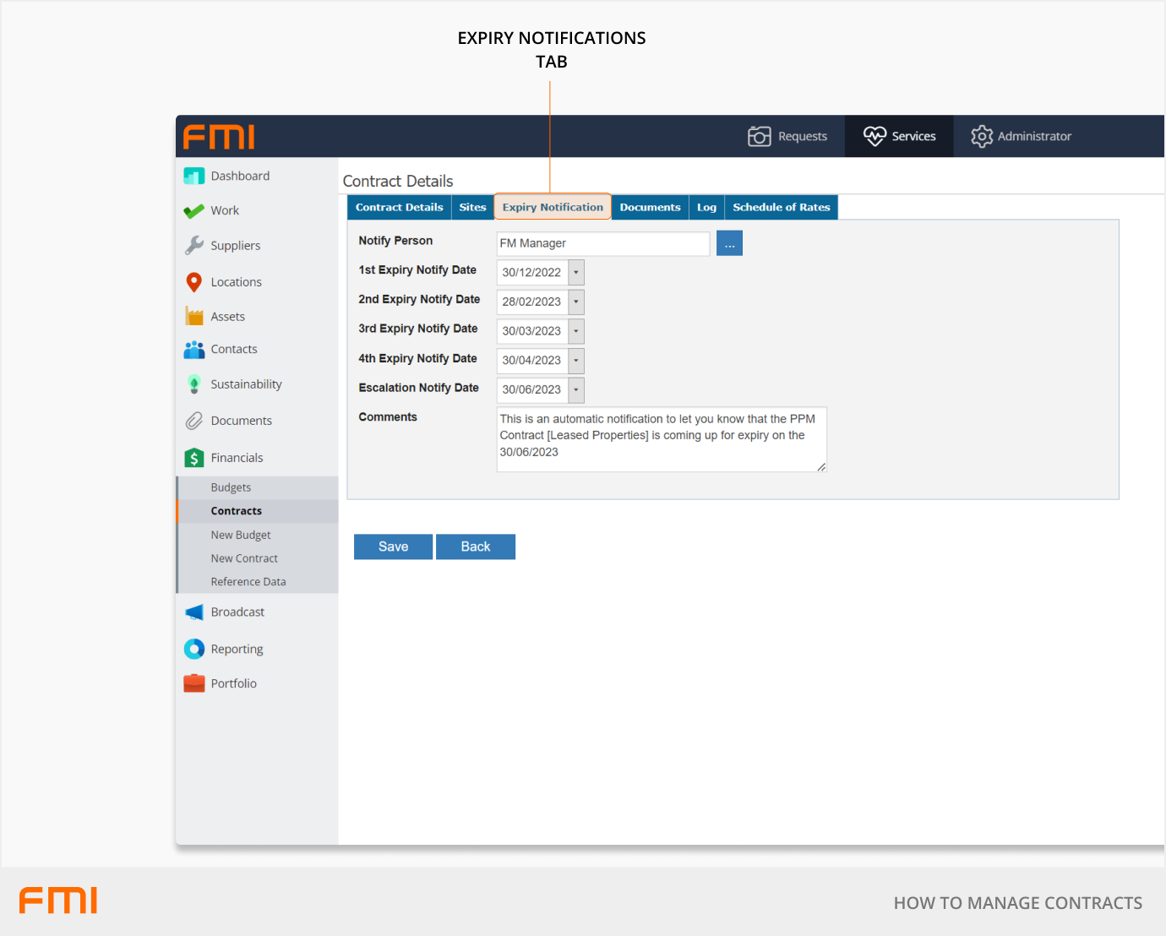Click the ellipsis button beside Notify Person
The image size is (1166, 936).
[x=729, y=243]
